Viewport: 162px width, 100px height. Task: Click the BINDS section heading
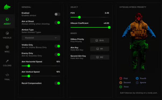(74, 33)
